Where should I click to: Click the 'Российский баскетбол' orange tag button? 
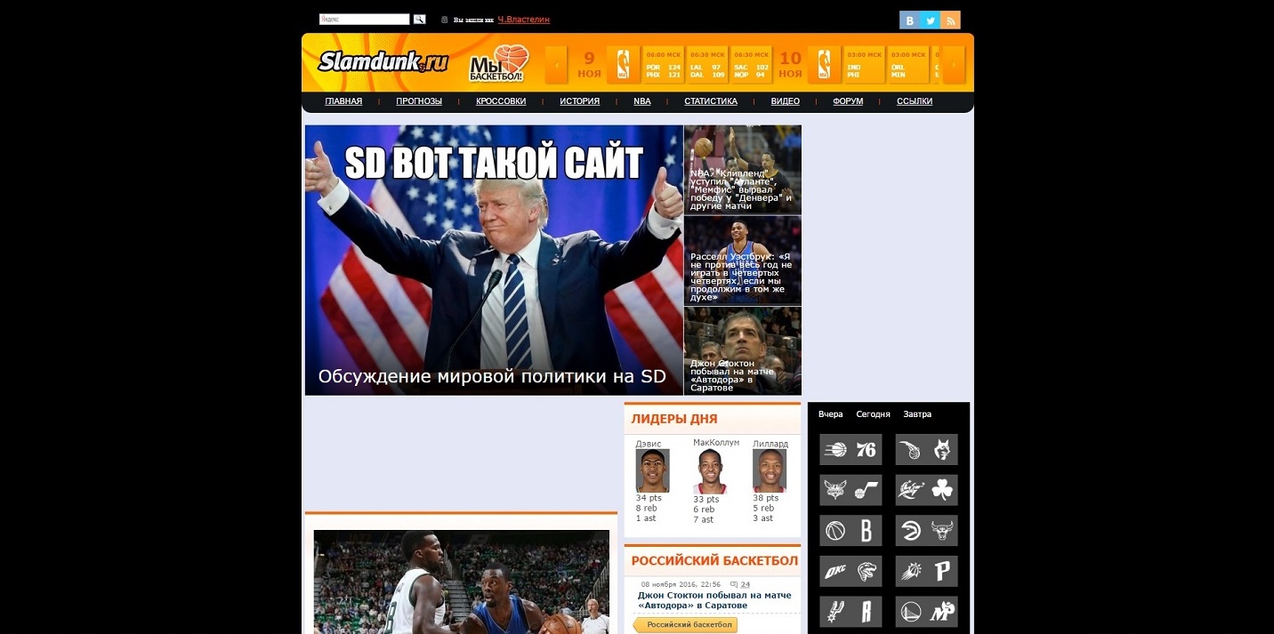(685, 625)
